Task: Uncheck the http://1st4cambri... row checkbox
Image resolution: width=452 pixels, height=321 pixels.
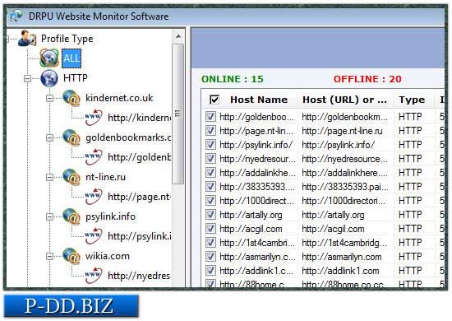Action: [x=210, y=243]
